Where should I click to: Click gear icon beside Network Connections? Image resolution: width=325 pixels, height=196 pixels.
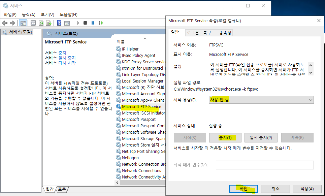[118, 170]
